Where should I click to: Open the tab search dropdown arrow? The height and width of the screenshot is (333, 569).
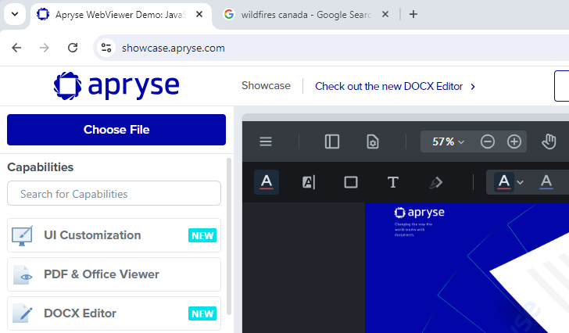pos(15,14)
